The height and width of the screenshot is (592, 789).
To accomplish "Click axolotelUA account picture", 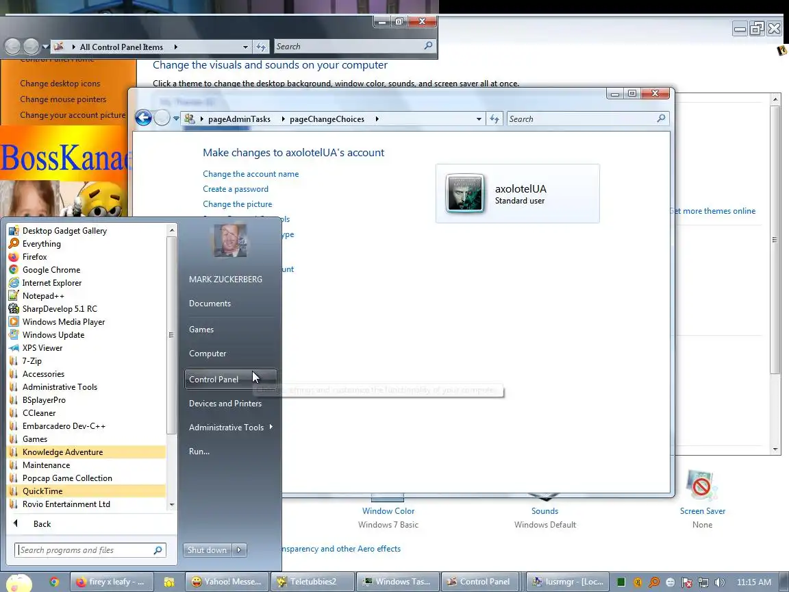I will tap(465, 193).
